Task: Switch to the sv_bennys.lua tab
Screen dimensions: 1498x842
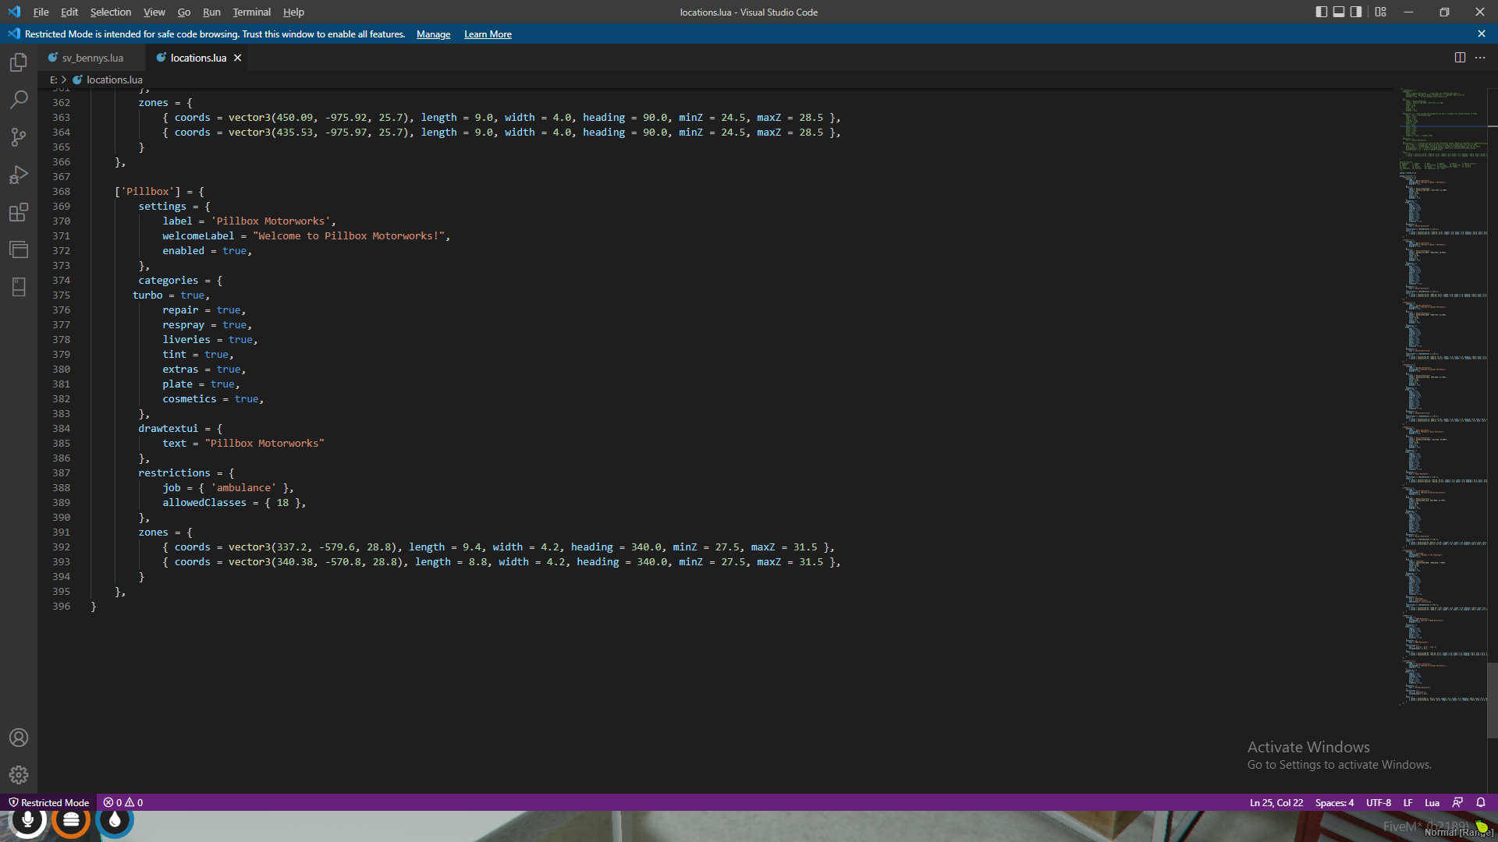Action: tap(92, 57)
